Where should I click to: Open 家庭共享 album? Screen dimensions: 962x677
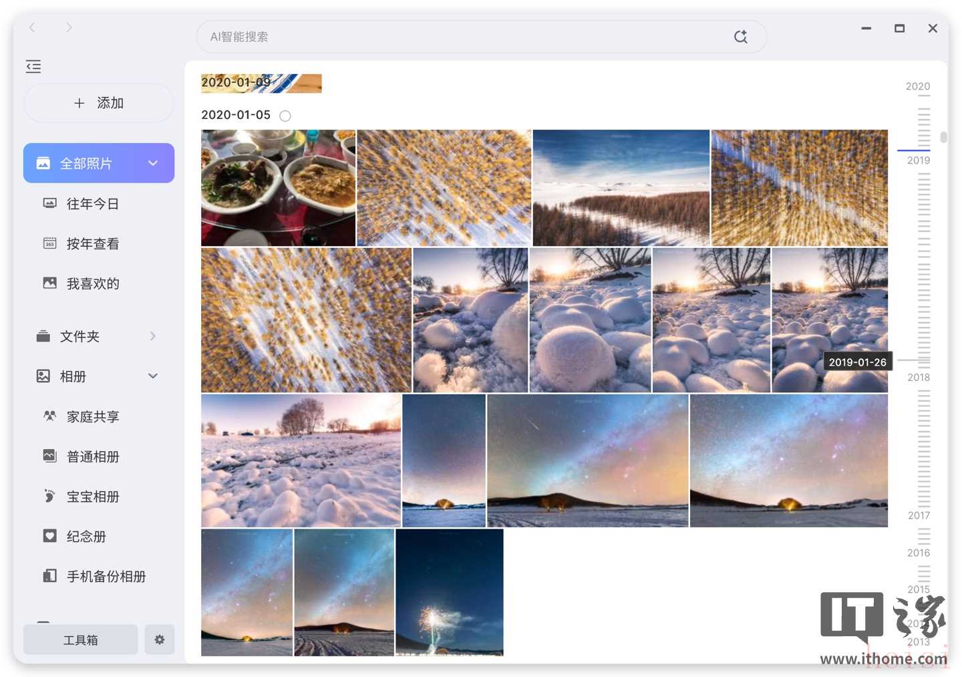[92, 416]
